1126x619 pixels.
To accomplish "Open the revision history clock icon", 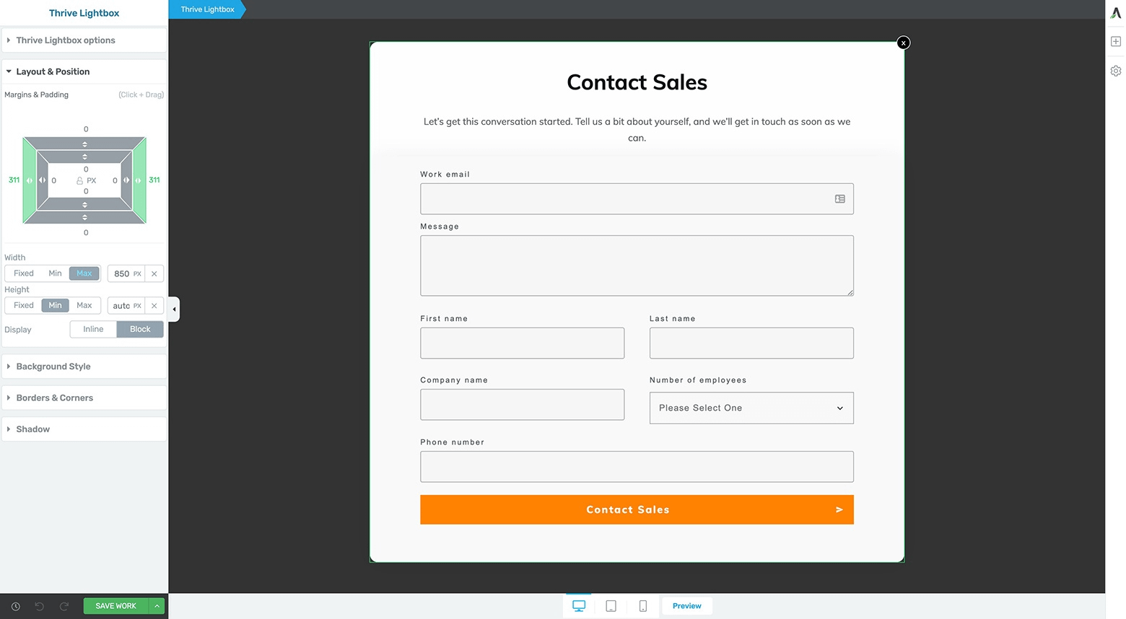I will click(15, 606).
